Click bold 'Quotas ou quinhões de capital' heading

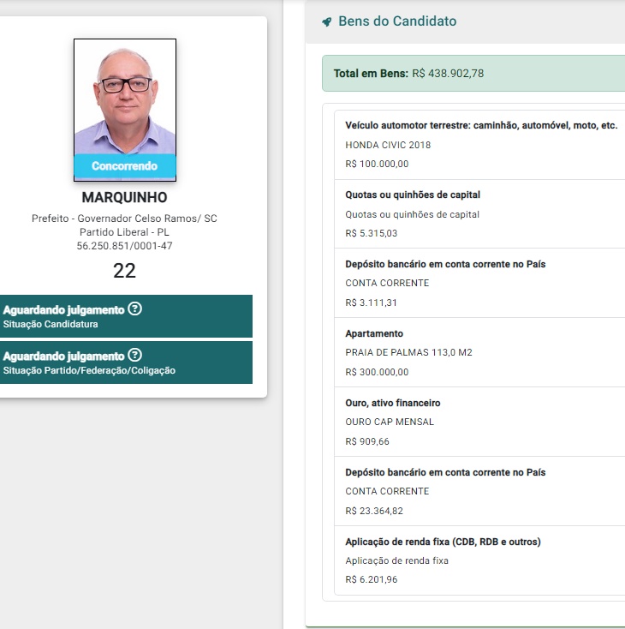(413, 195)
